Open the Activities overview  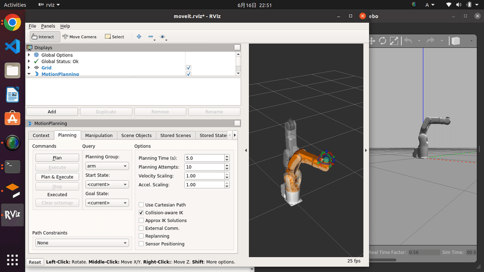15,5
